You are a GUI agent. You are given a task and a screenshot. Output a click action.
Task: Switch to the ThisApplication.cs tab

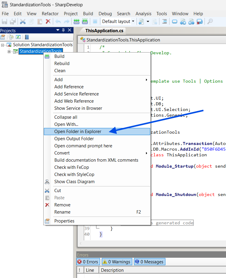(x=104, y=31)
